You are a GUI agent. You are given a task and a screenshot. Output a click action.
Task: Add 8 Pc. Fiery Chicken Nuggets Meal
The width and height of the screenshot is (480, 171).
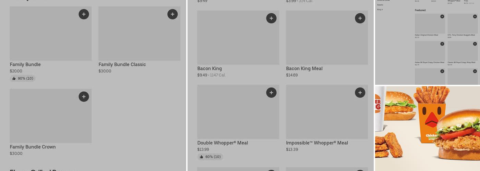[x=475, y=16]
